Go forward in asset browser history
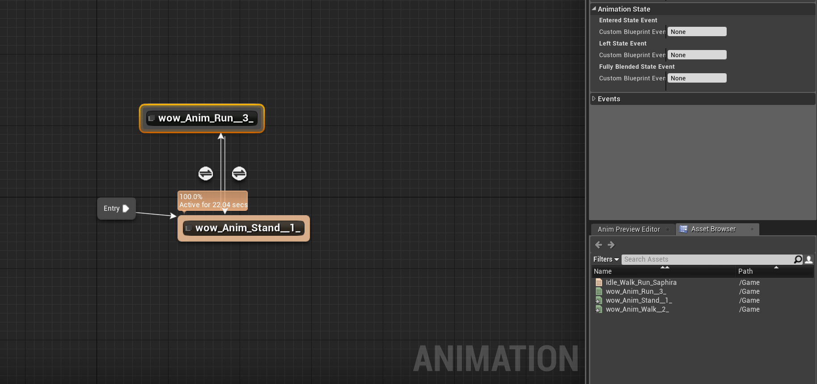The width and height of the screenshot is (817, 384). [x=611, y=245]
